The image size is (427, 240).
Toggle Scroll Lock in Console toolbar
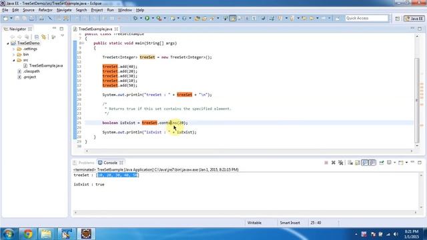pos(358,163)
